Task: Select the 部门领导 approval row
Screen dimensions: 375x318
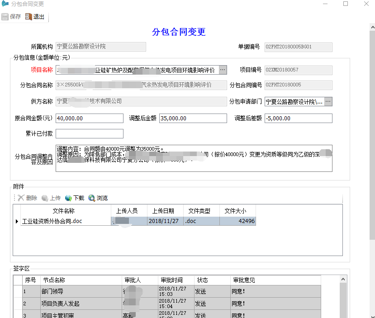Action: 167,291
